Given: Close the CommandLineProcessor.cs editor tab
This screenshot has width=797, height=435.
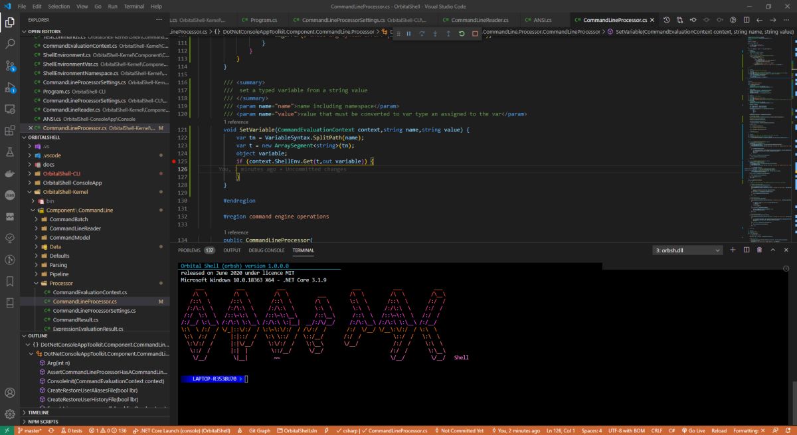Looking at the screenshot, I should pyautogui.click(x=654, y=20).
